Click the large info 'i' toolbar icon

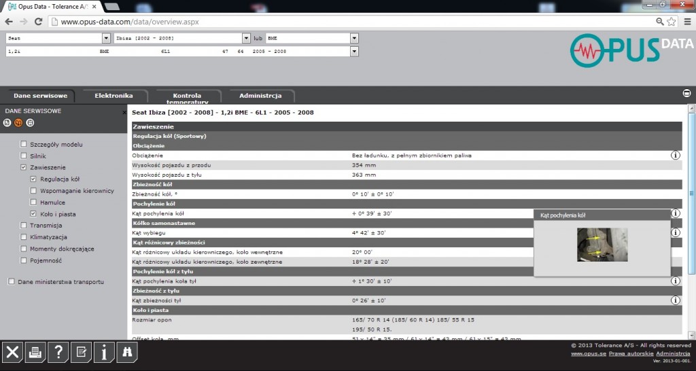[104, 353]
